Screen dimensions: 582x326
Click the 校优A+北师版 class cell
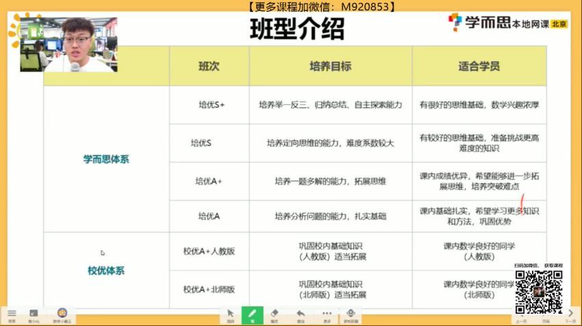pyautogui.click(x=210, y=289)
